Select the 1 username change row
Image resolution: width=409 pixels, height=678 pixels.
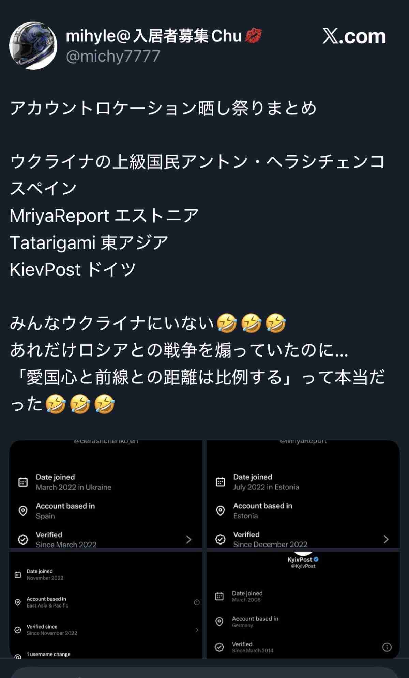106,654
